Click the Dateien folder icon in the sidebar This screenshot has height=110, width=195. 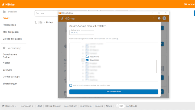4,12
